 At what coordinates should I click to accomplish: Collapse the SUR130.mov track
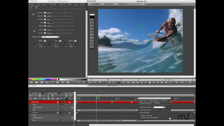click(30, 102)
